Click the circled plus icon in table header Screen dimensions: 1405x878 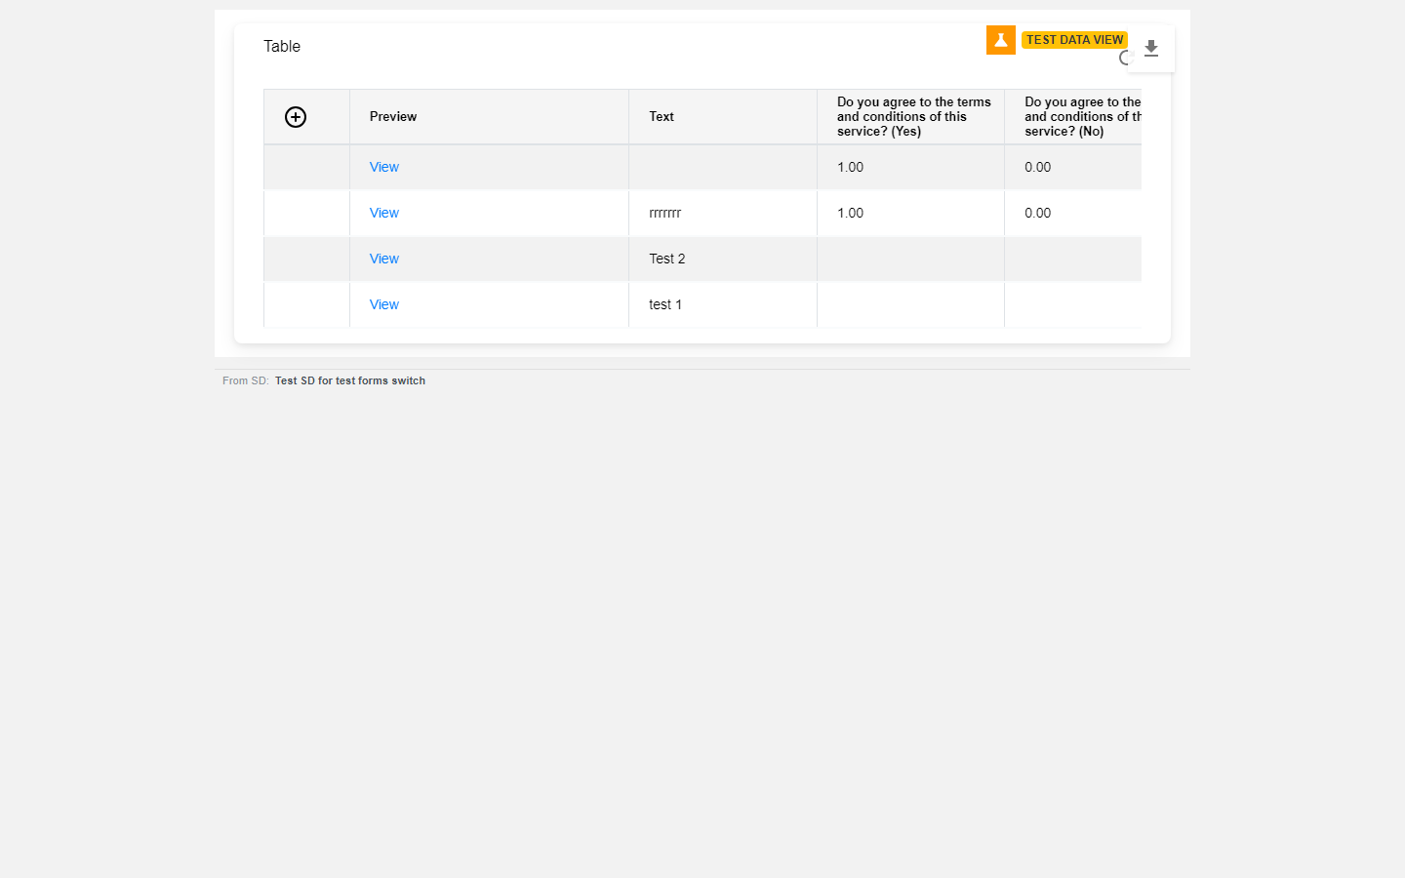click(x=296, y=117)
